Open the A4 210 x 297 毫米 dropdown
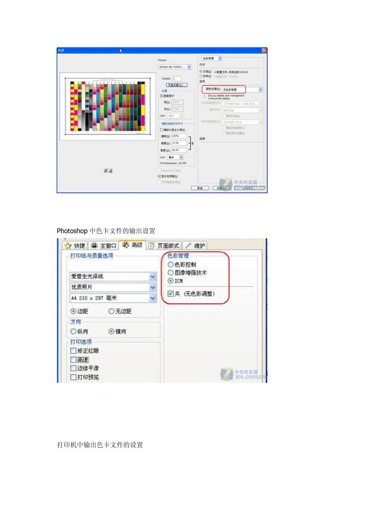The image size is (376, 532). coord(113,298)
